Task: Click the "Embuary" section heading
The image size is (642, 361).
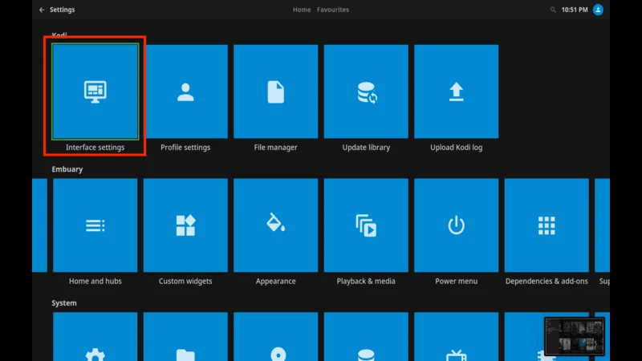Action: click(x=67, y=169)
